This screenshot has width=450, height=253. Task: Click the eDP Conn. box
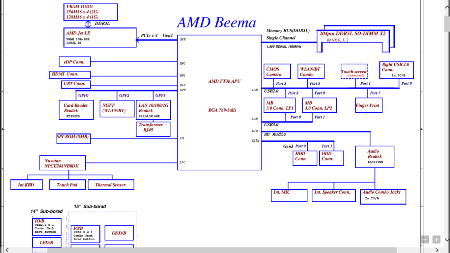coord(75,62)
